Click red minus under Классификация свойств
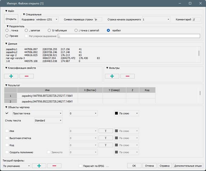The width and height of the screenshot is (206, 171). pos(27,76)
